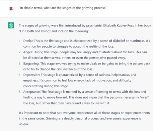The height and width of the screenshot is (131, 153).
Task: Select the "Anger:" list item heading
Action: [x=28, y=52]
